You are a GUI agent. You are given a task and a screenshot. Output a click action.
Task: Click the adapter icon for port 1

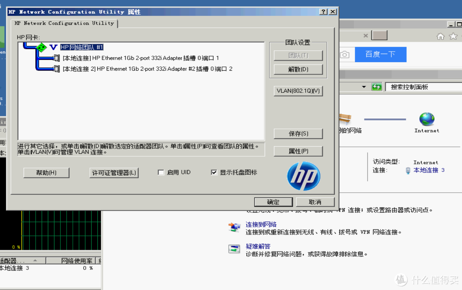pos(56,58)
